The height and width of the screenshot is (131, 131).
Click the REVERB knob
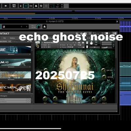tap(104, 77)
